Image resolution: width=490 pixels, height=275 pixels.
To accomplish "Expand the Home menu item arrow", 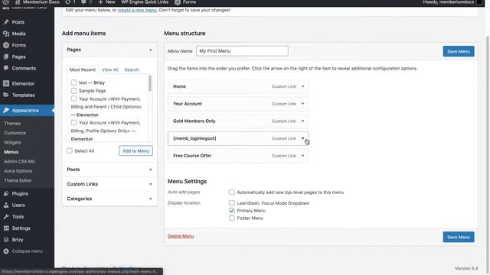I will tap(303, 86).
